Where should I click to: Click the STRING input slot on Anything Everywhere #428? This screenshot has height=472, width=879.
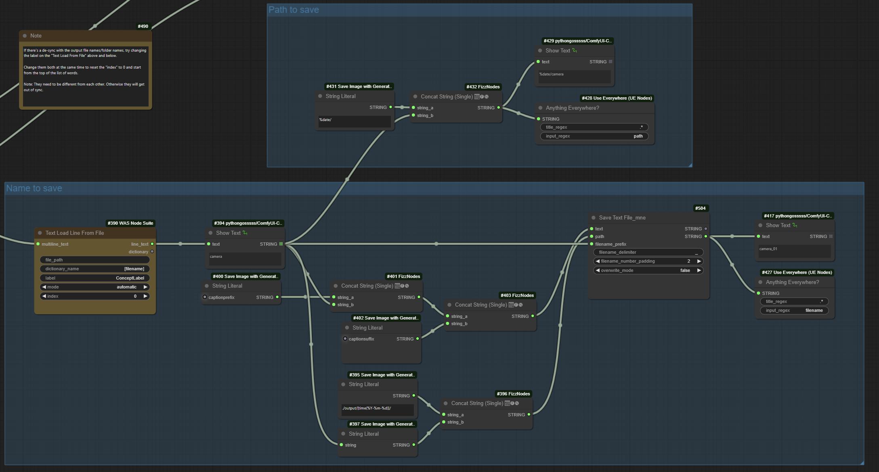539,119
